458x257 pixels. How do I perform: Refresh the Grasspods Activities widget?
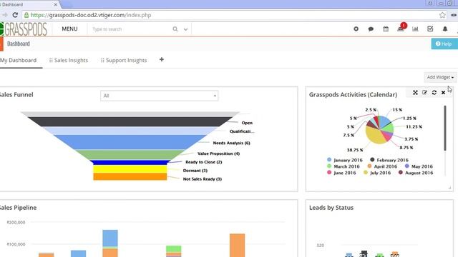(x=434, y=92)
